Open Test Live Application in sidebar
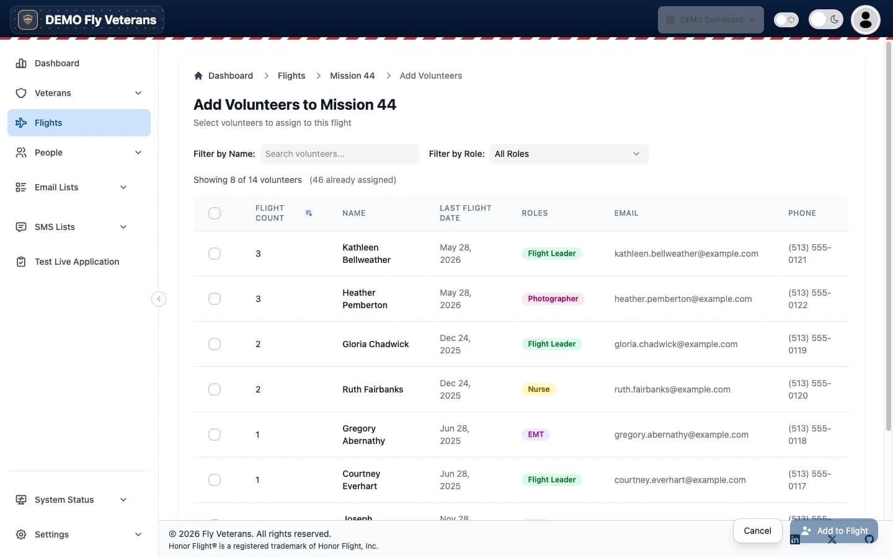Viewport: 893px width, 558px height. pos(79,262)
